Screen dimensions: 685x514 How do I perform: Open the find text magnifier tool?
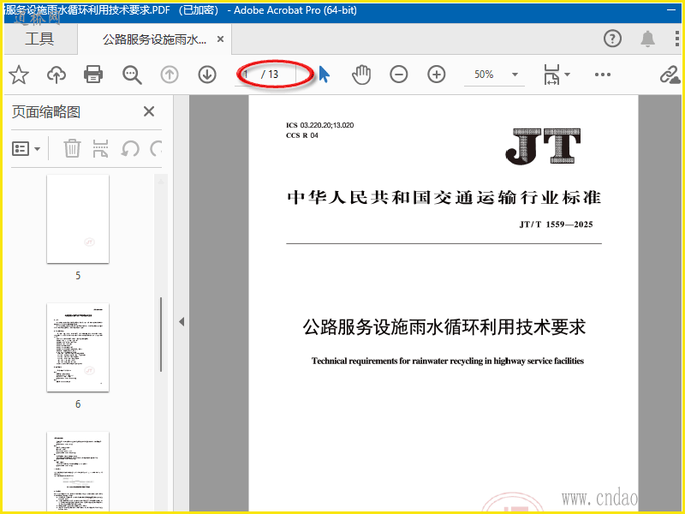[x=132, y=75]
